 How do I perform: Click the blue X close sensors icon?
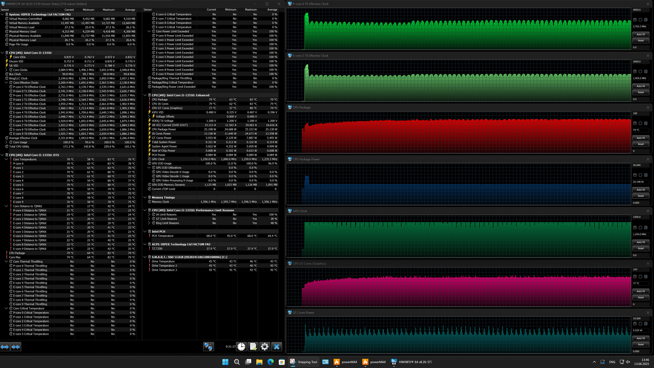276,347
